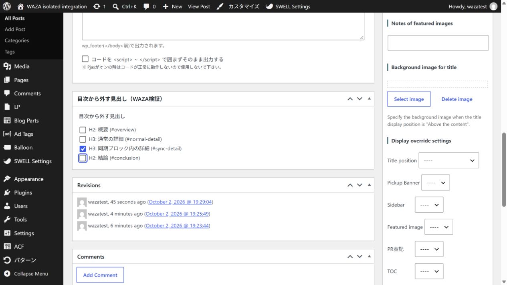Screen dimensions: 507x285
Task: Collapse the Revisions panel toggle triangle
Action: [x=369, y=185]
